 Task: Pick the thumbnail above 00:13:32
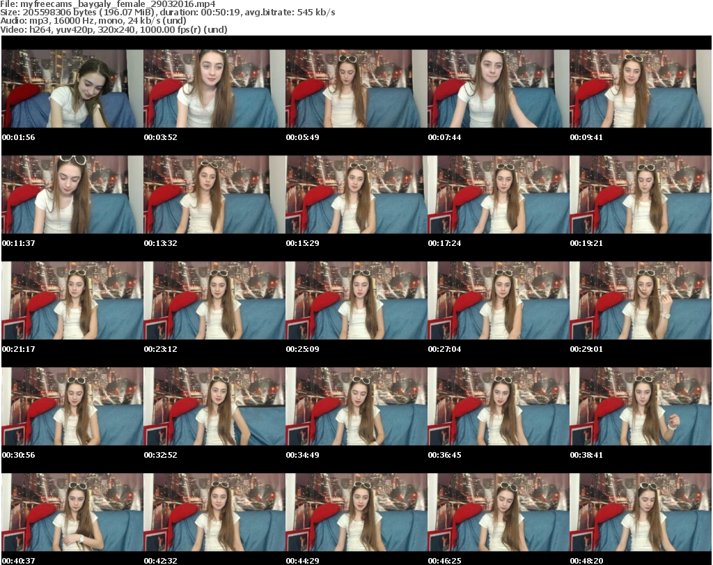pos(214,194)
